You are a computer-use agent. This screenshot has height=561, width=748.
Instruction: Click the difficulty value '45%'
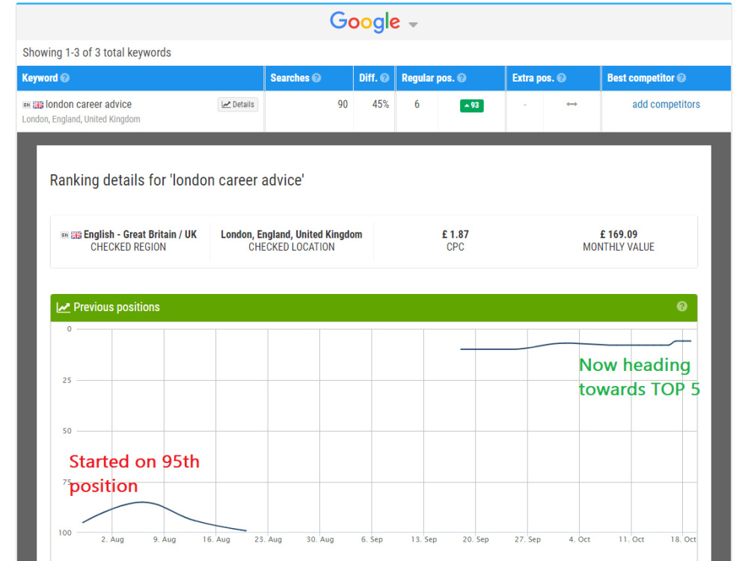click(381, 105)
